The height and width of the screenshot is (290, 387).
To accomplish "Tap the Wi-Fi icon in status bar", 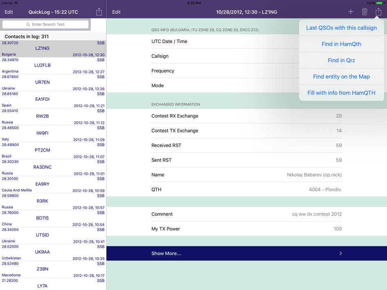I will click(x=16, y=3).
